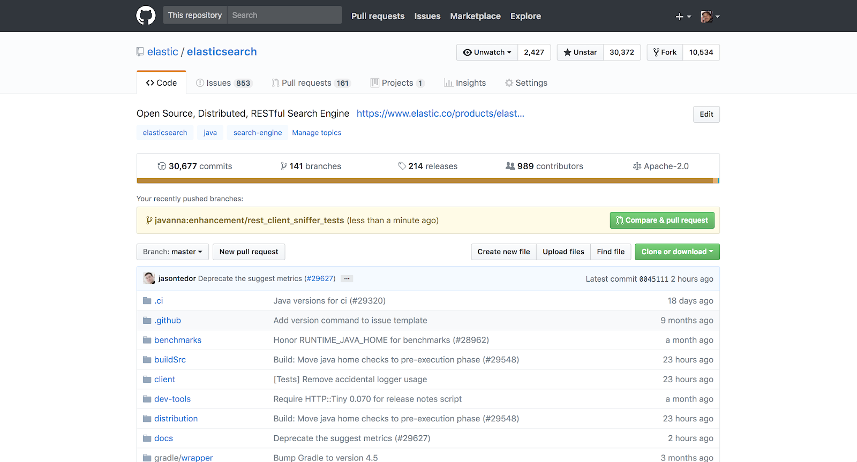Click the commits history icon

point(162,166)
